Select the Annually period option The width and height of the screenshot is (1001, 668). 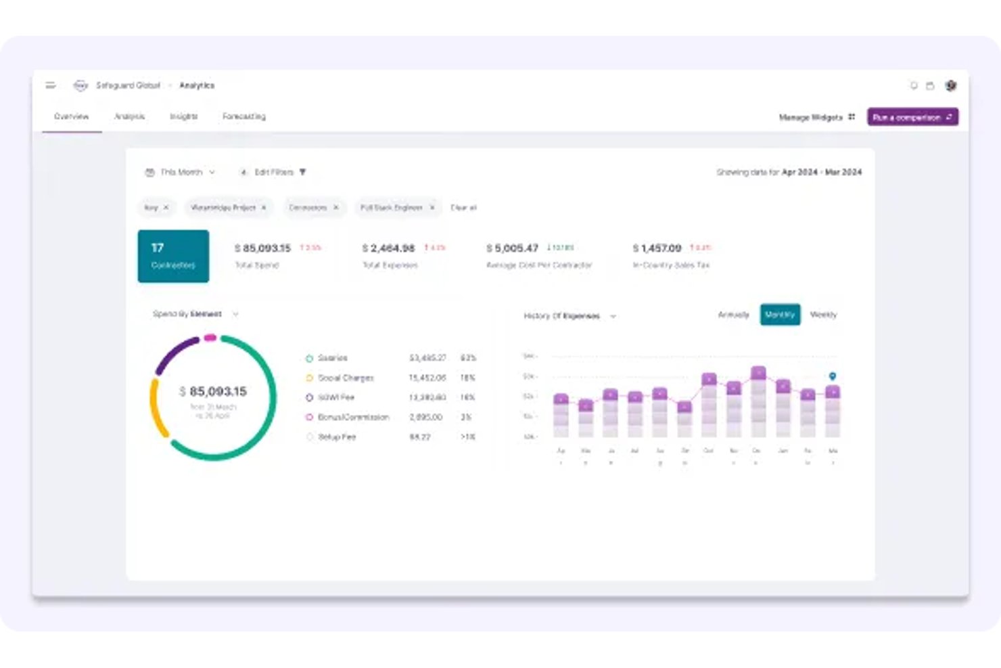pos(733,315)
